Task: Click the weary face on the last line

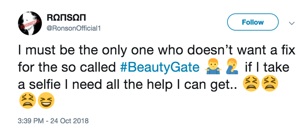Action: pyautogui.click(x=27, y=101)
